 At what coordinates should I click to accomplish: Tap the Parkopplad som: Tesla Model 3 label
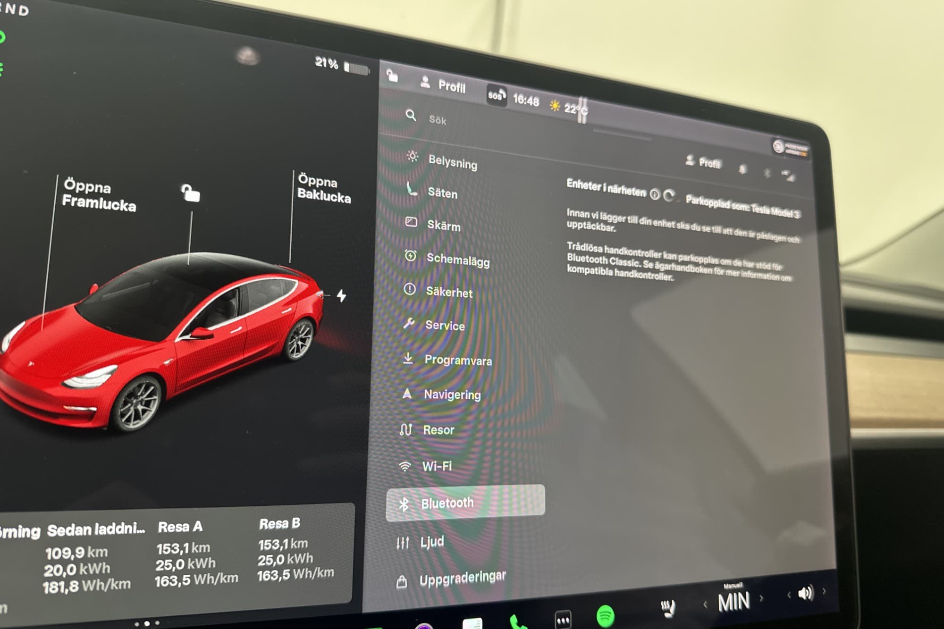[742, 207]
